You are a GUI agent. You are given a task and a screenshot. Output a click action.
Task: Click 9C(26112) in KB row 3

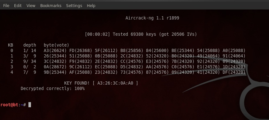coord(81,67)
